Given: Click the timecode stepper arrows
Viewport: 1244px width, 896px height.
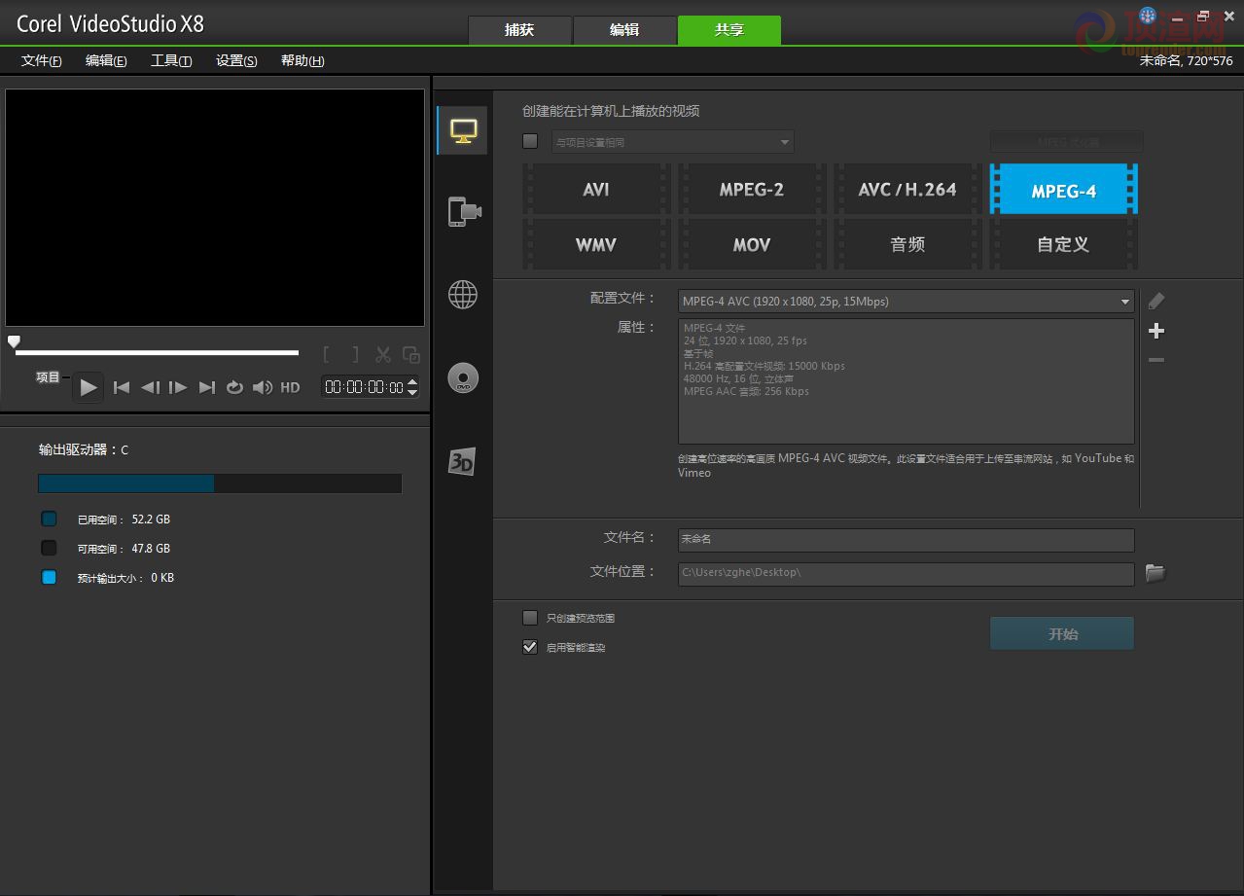Looking at the screenshot, I should [x=412, y=387].
